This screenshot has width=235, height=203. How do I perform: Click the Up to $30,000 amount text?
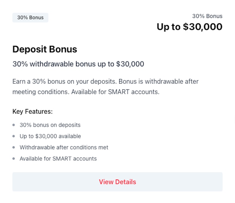click(x=189, y=27)
